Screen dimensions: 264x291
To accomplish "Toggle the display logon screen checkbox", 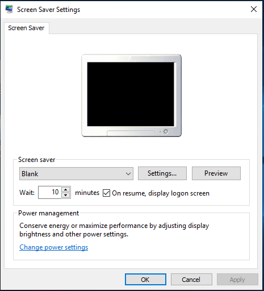I will pos(106,193).
